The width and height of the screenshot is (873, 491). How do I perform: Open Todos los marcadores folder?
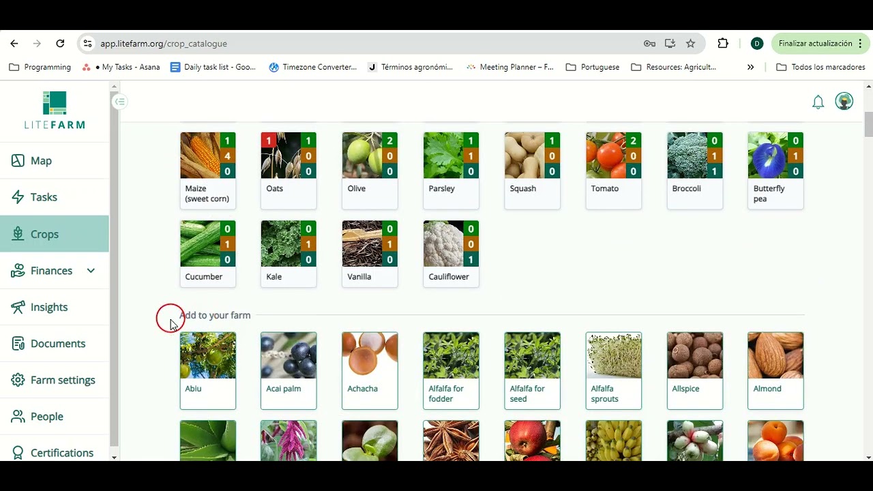click(x=820, y=67)
